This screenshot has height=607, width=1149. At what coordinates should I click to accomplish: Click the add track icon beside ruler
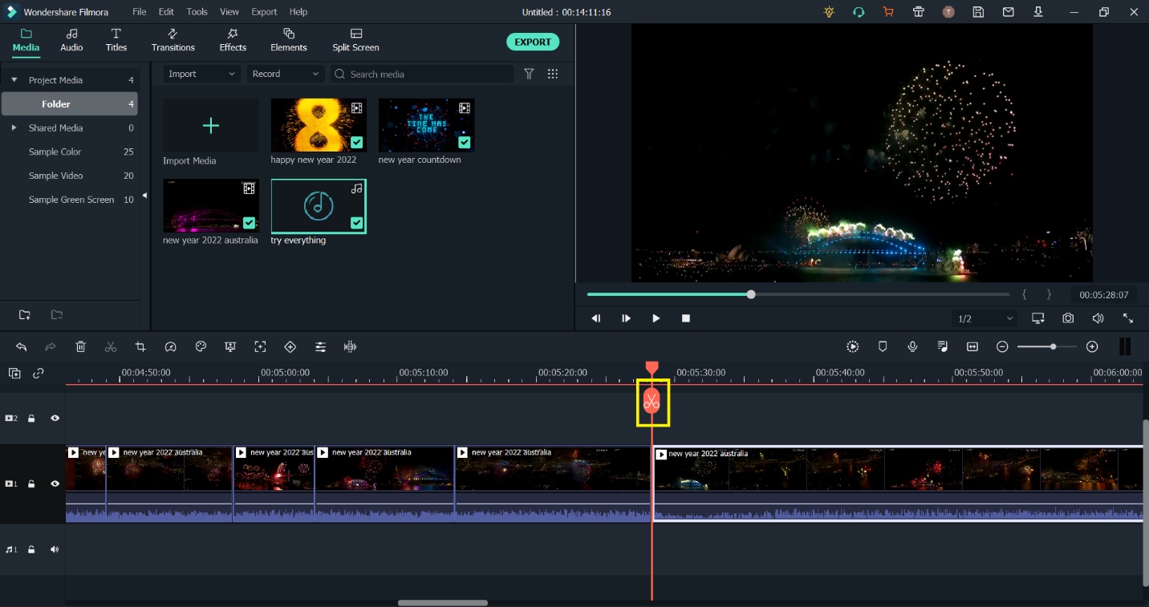pos(14,373)
